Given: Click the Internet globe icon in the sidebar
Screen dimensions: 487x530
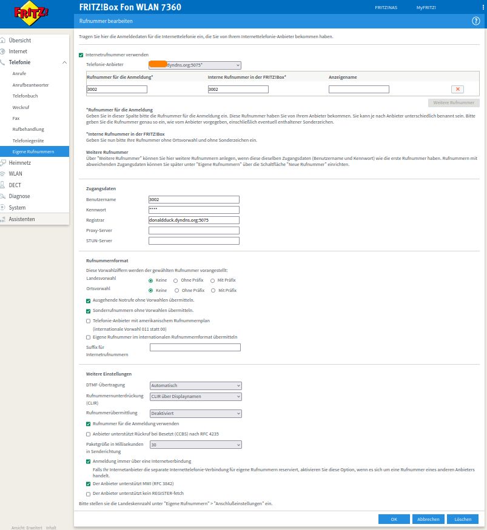Looking at the screenshot, I should pyautogui.click(x=3, y=51).
